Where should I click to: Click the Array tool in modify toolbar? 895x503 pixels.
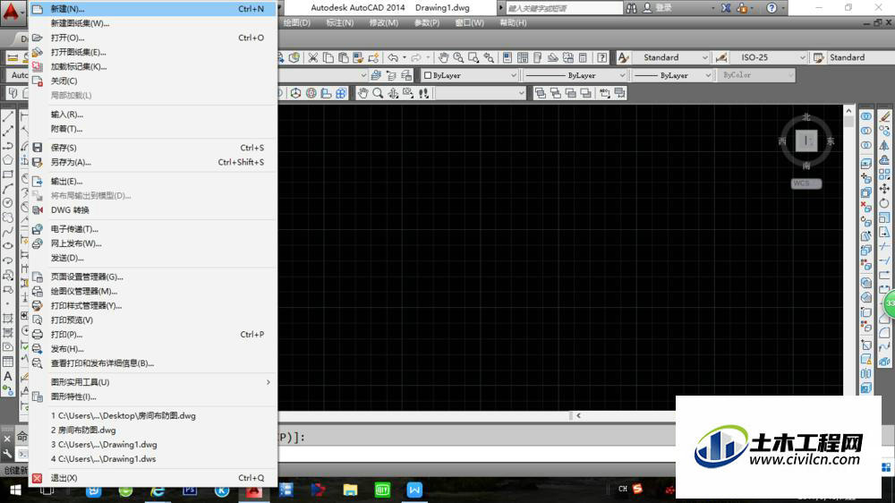click(884, 175)
